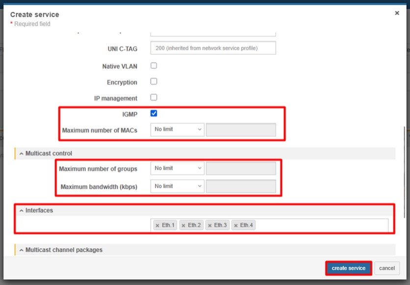The height and width of the screenshot is (285, 410).
Task: Click the UNI C-TAG input field
Action: (213, 48)
